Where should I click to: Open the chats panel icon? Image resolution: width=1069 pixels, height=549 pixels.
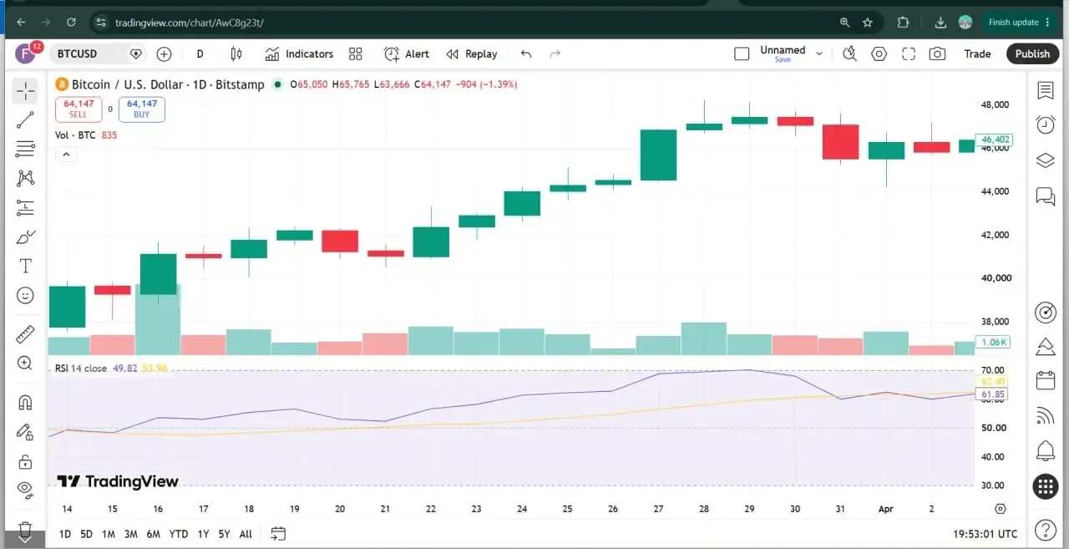click(1046, 196)
